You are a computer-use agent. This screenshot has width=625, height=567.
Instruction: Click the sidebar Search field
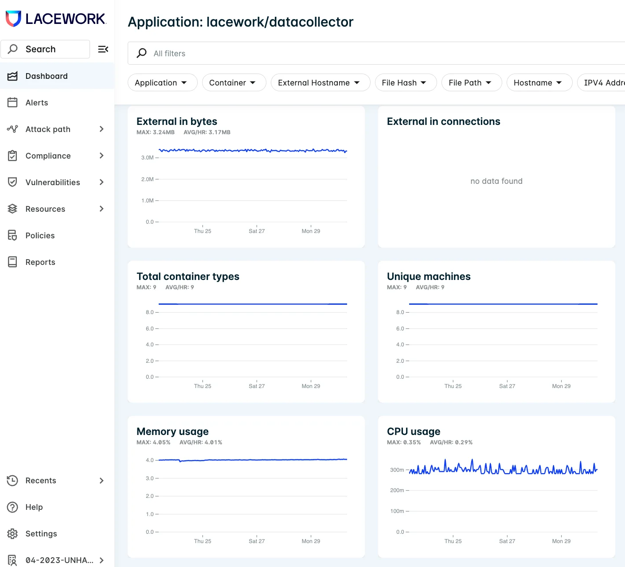45,49
